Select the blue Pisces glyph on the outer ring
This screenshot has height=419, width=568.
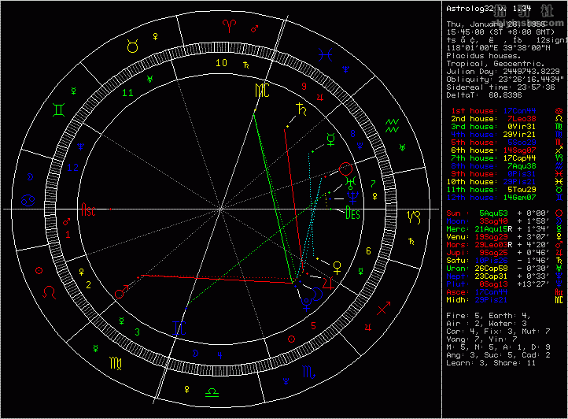click(x=325, y=55)
